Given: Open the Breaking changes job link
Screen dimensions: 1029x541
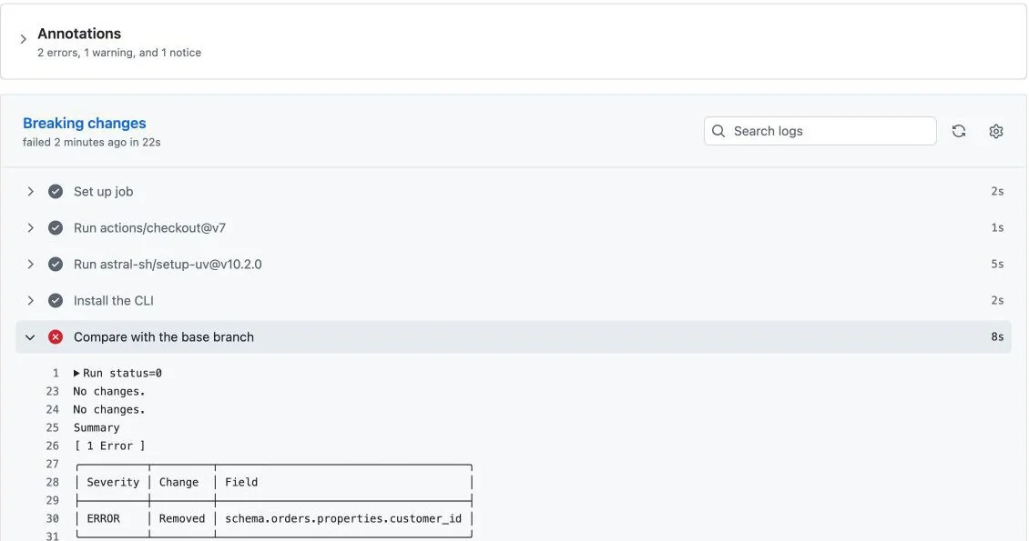Looking at the screenshot, I should point(85,123).
